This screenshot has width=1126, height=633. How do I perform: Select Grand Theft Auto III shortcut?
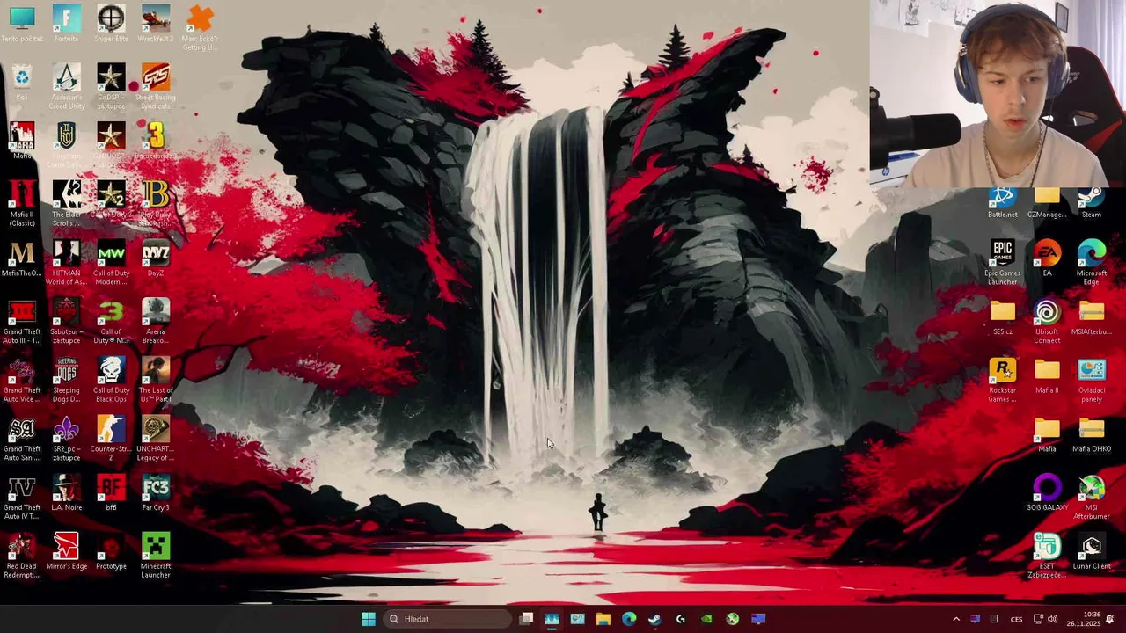point(22,322)
